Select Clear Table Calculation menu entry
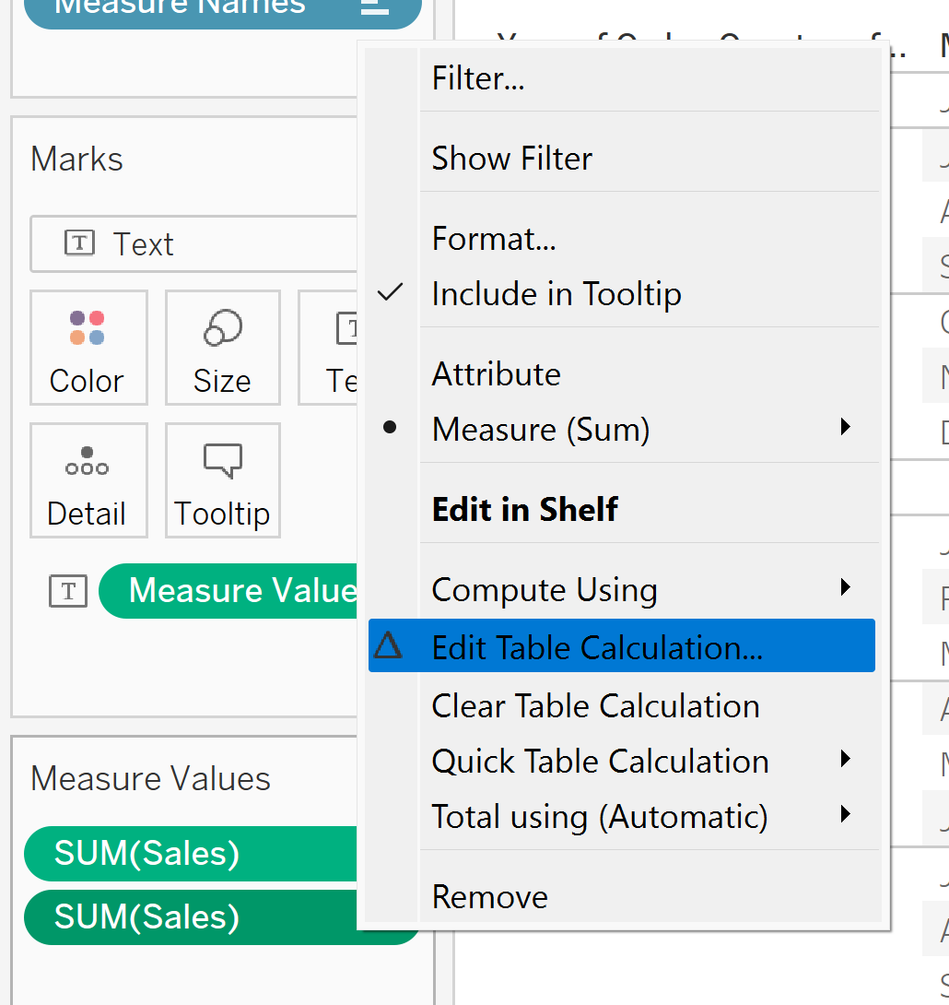The image size is (949, 1005). [x=595, y=706]
